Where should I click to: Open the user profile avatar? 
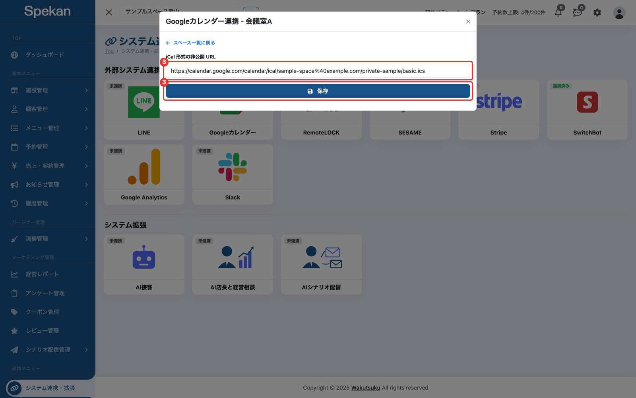(619, 13)
